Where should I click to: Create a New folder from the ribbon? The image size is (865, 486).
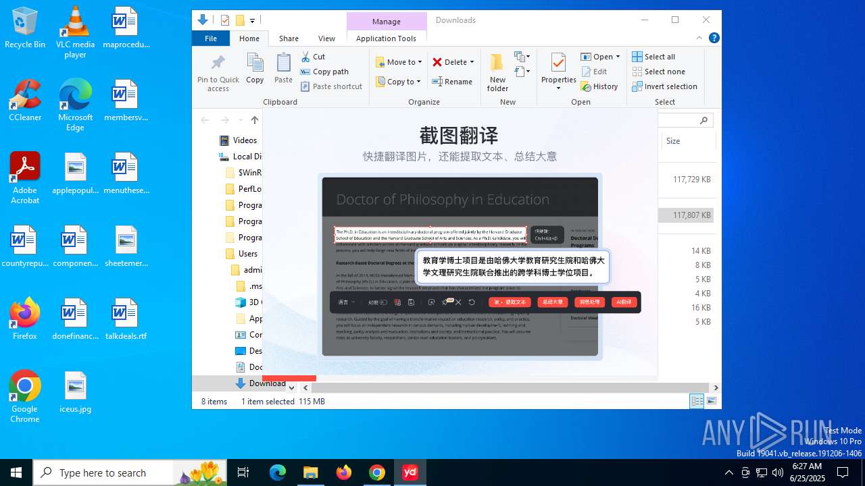pyautogui.click(x=497, y=73)
